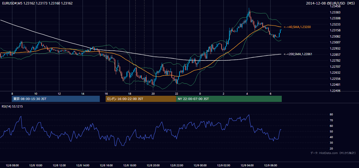
Task: Click RSI axis level 30
Action: coord(331,143)
